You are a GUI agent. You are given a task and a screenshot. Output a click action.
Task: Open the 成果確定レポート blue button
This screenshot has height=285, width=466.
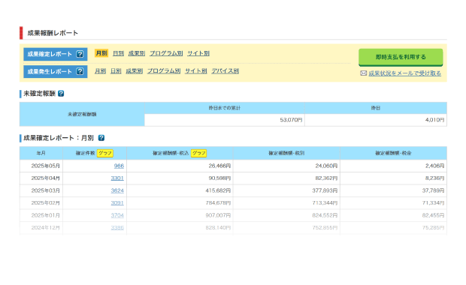coord(56,54)
